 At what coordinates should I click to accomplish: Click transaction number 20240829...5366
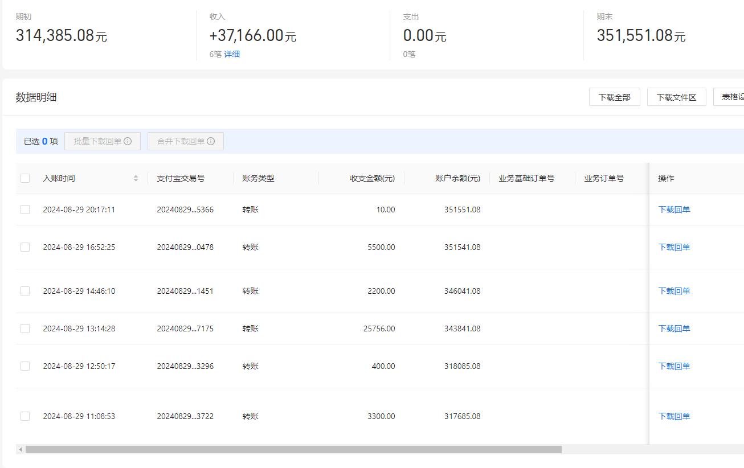[x=185, y=210]
